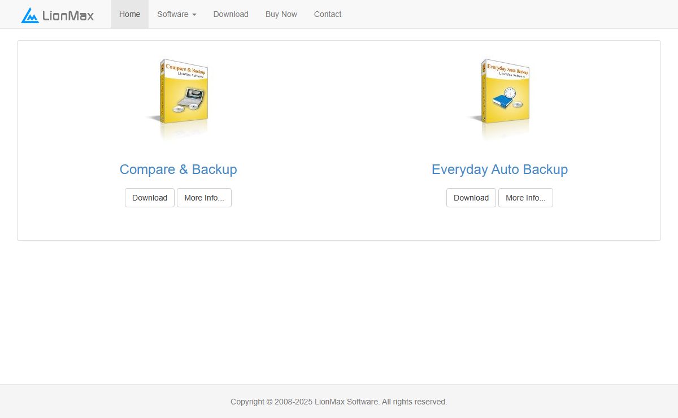Click the copyright footer text
The width and height of the screenshot is (678, 418).
tap(339, 402)
